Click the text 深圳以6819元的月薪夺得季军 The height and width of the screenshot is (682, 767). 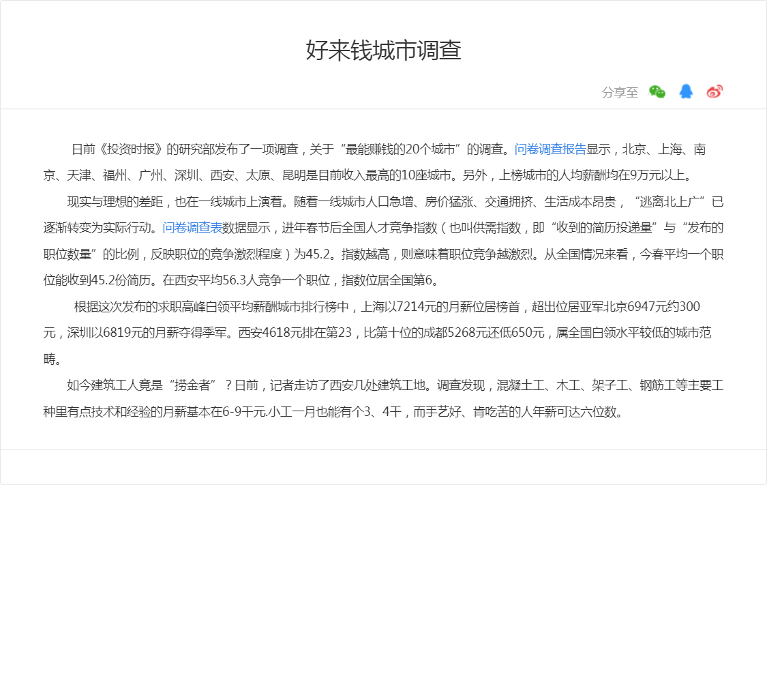(x=147, y=333)
